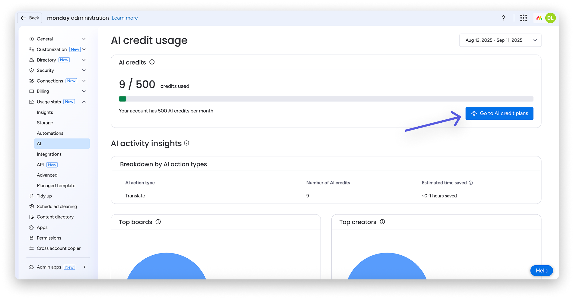Click the AI credits info icon
This screenshot has height=299, width=574.
152,62
